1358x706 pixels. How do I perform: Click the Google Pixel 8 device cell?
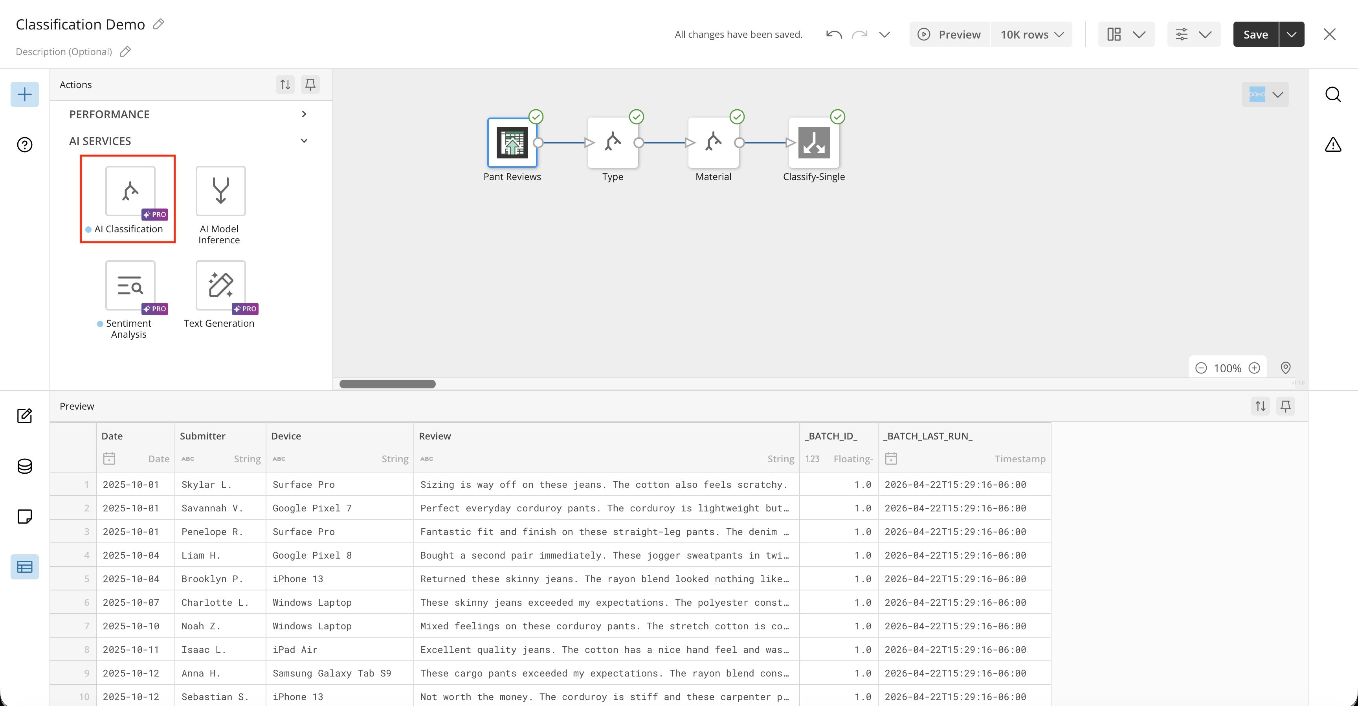[339, 555]
